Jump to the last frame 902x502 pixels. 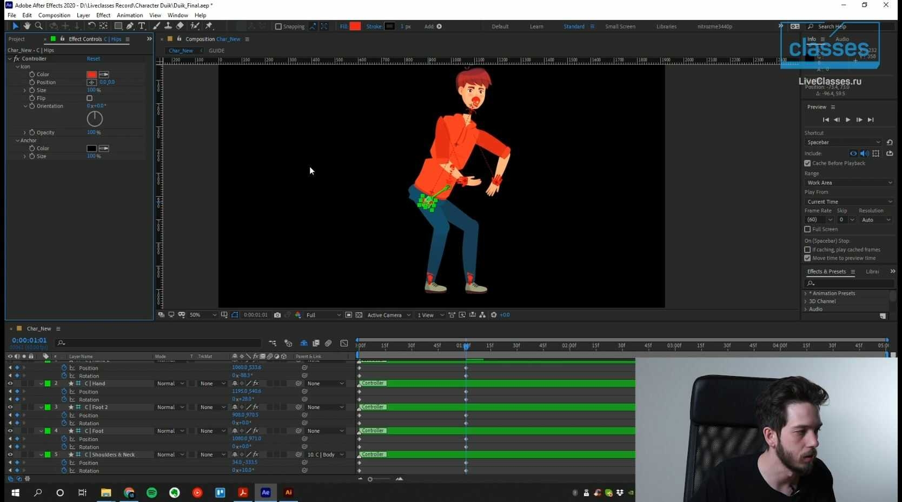point(871,120)
